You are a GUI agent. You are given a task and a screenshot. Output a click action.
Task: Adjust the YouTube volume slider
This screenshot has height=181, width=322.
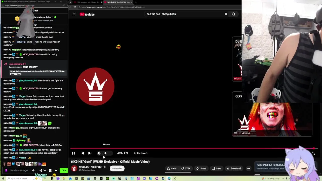[x=106, y=153]
